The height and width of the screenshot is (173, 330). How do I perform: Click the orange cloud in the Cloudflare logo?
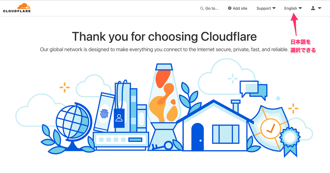coord(23,5)
